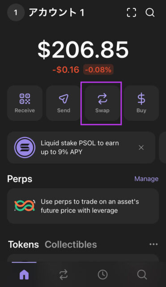Tap the search magnifier in header

150,13
